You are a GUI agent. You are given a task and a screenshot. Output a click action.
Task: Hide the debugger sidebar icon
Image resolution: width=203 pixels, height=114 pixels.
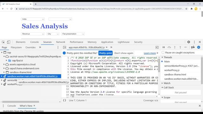(x=157, y=47)
